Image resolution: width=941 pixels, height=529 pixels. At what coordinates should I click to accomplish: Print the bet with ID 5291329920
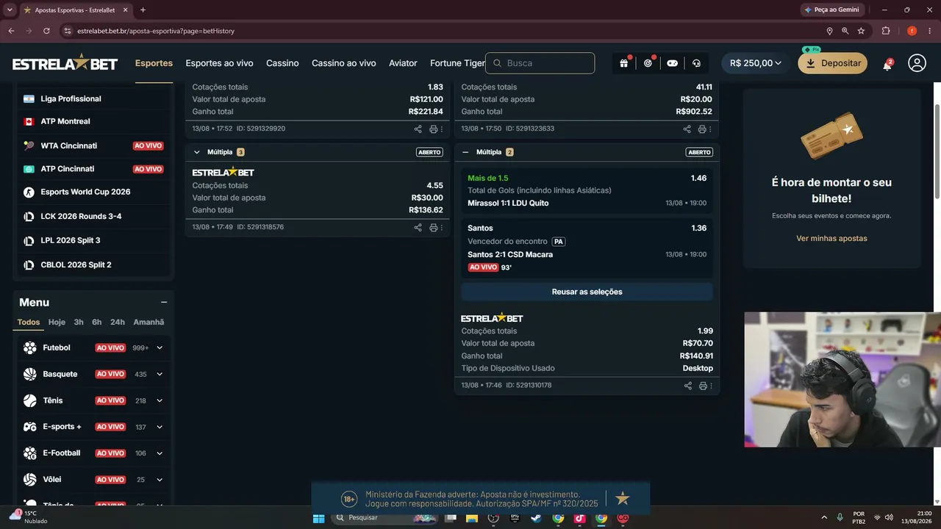click(x=433, y=129)
